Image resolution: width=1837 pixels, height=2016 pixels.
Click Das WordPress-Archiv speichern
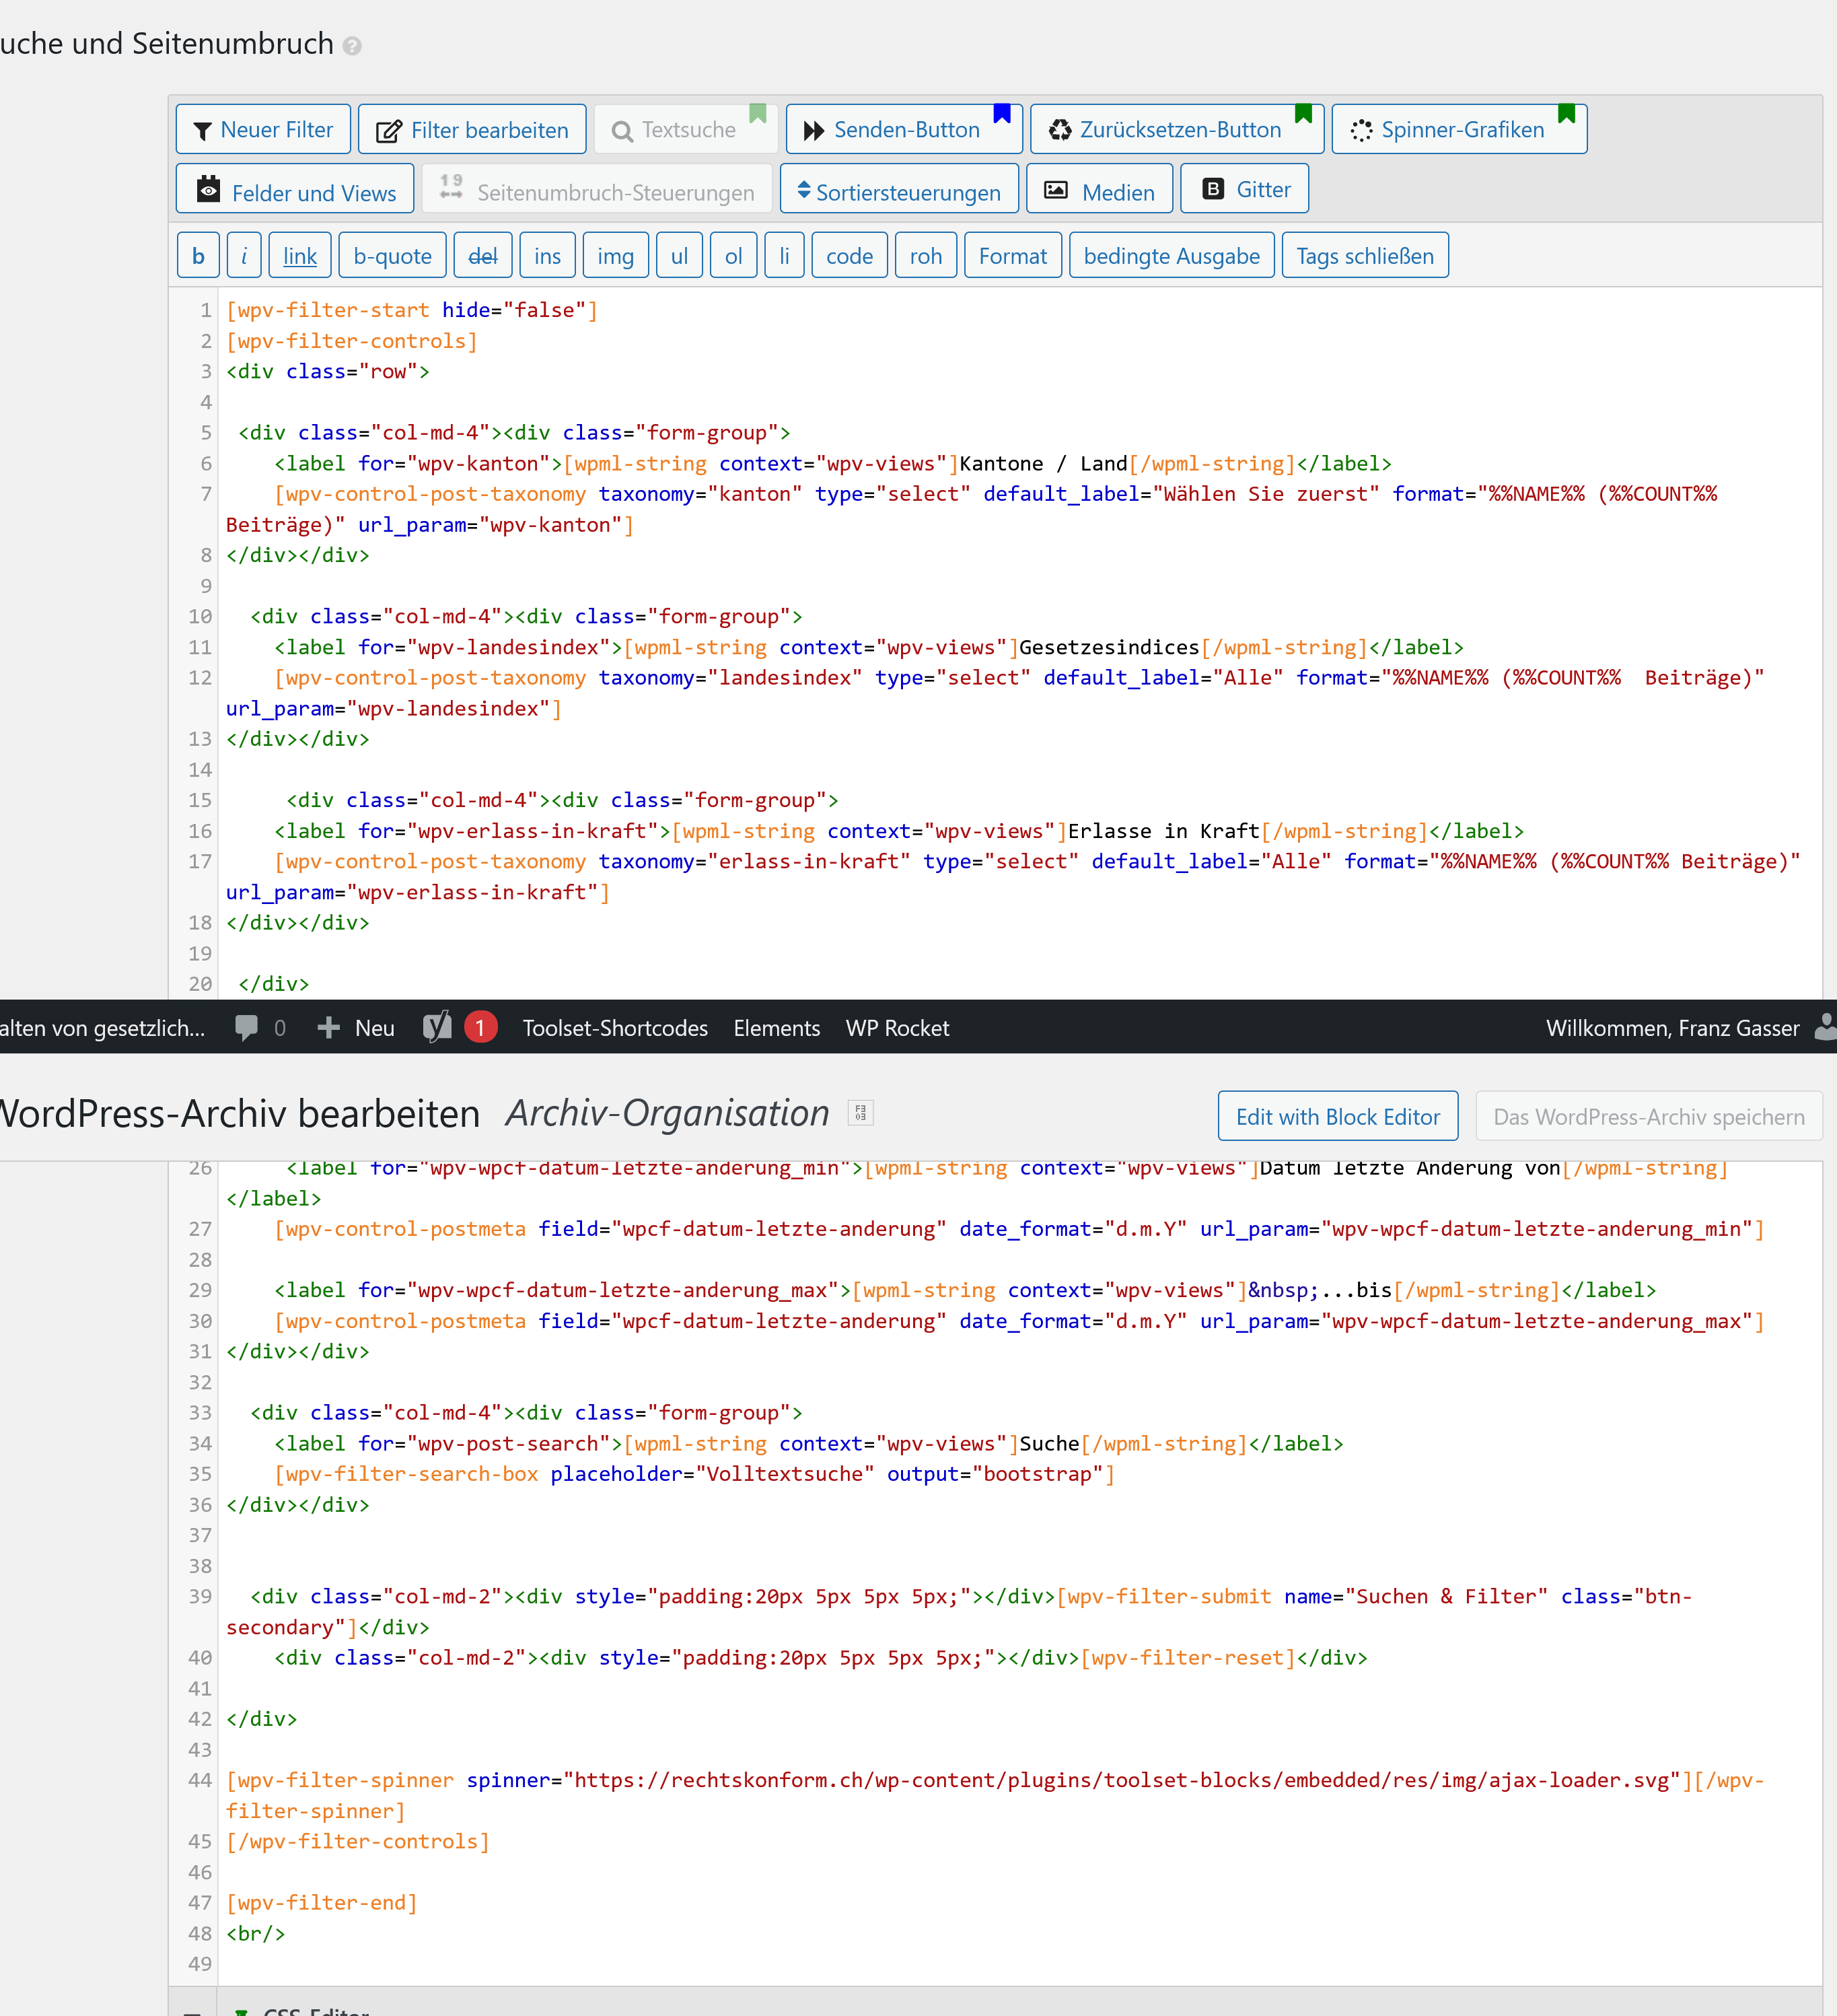point(1648,1116)
